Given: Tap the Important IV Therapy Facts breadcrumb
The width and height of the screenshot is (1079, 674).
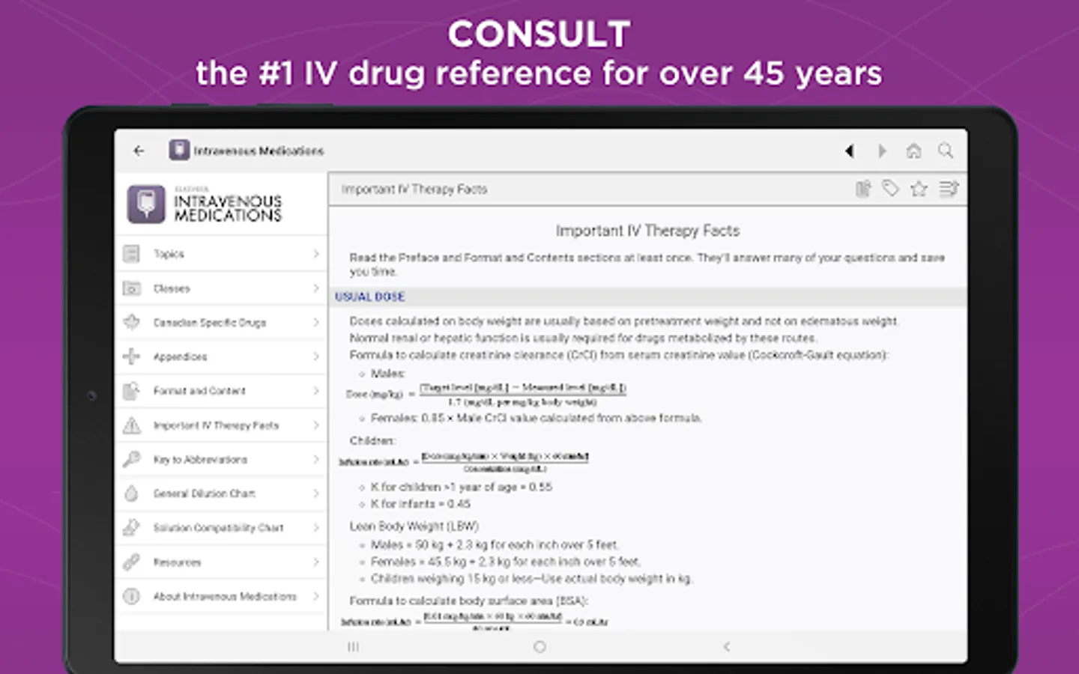Looking at the screenshot, I should (414, 189).
